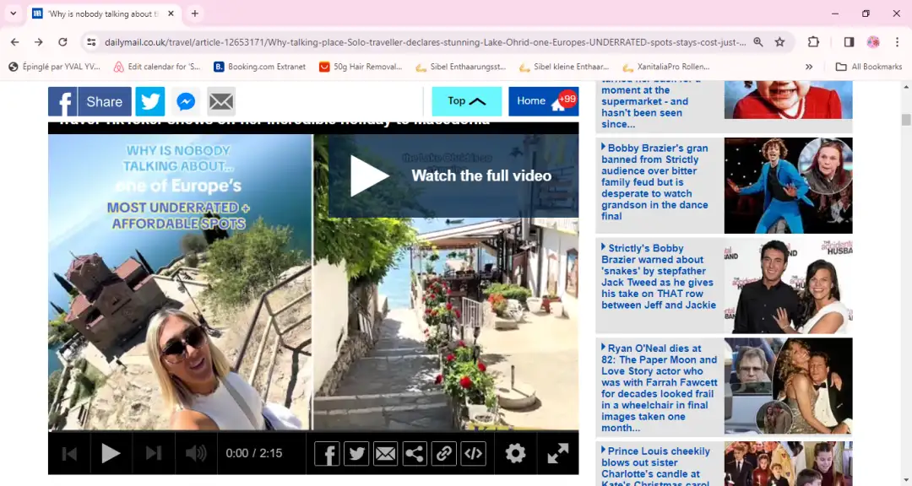The image size is (912, 486).
Task: Click the Twitter share icon above video
Action: click(x=150, y=101)
